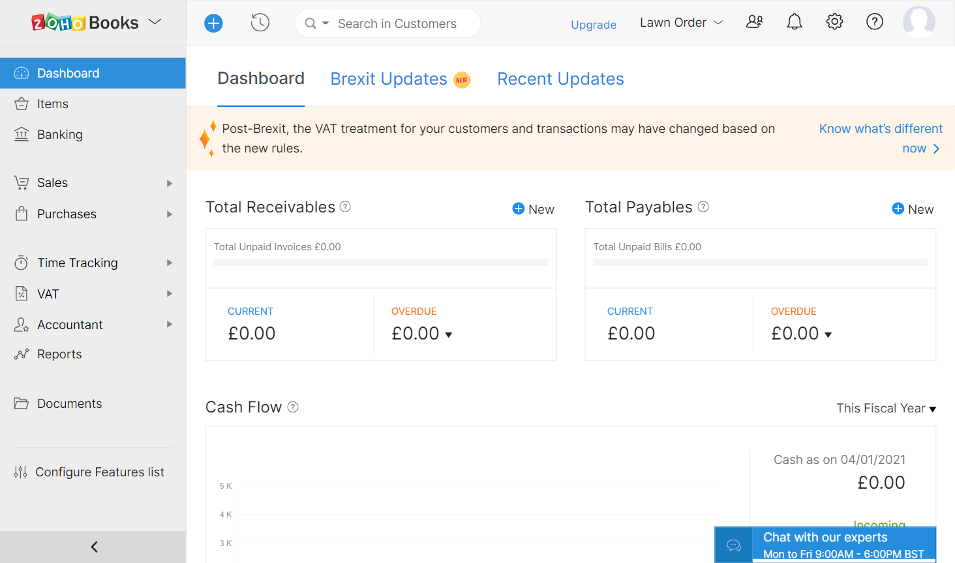Click the Upgrade link
Screen dimensions: 955x563
click(x=593, y=25)
